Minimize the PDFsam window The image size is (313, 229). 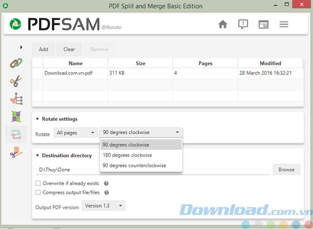pos(276,5)
